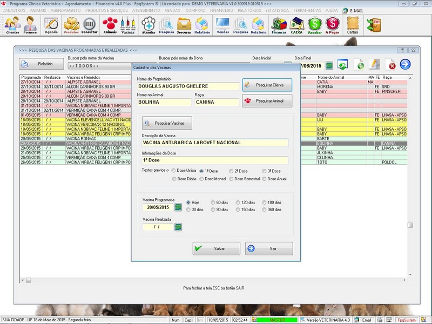This screenshot has height=324, width=432.
Task: Select the Dose Diaria radio option
Action: [x=184, y=179]
